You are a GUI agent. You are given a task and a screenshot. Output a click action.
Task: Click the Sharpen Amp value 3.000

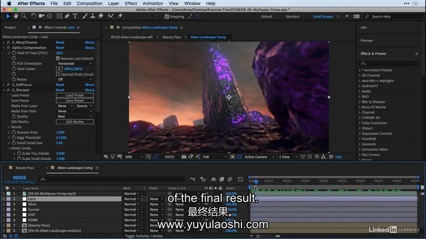[60, 132]
